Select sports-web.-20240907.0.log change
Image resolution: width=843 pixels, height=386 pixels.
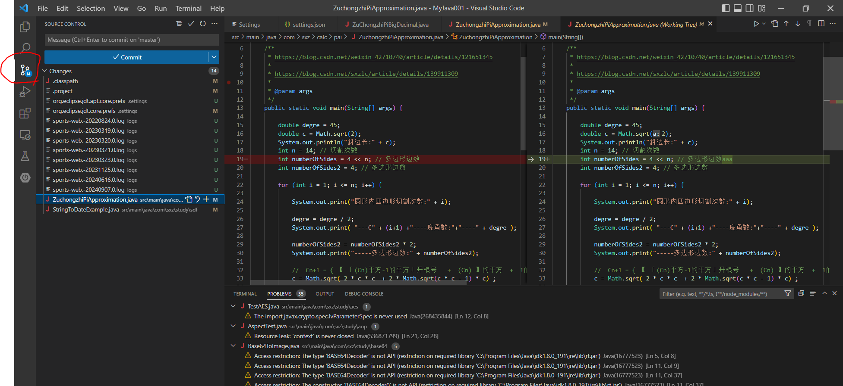130,190
